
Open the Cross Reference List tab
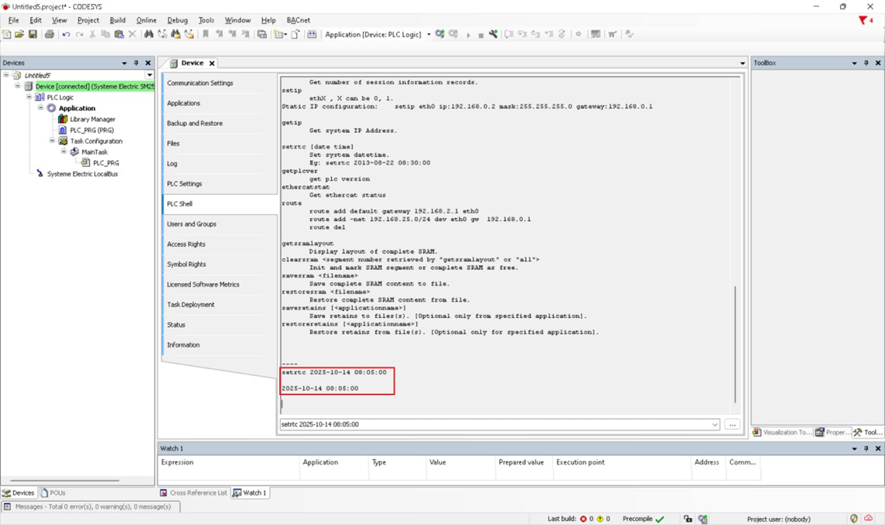(193, 493)
